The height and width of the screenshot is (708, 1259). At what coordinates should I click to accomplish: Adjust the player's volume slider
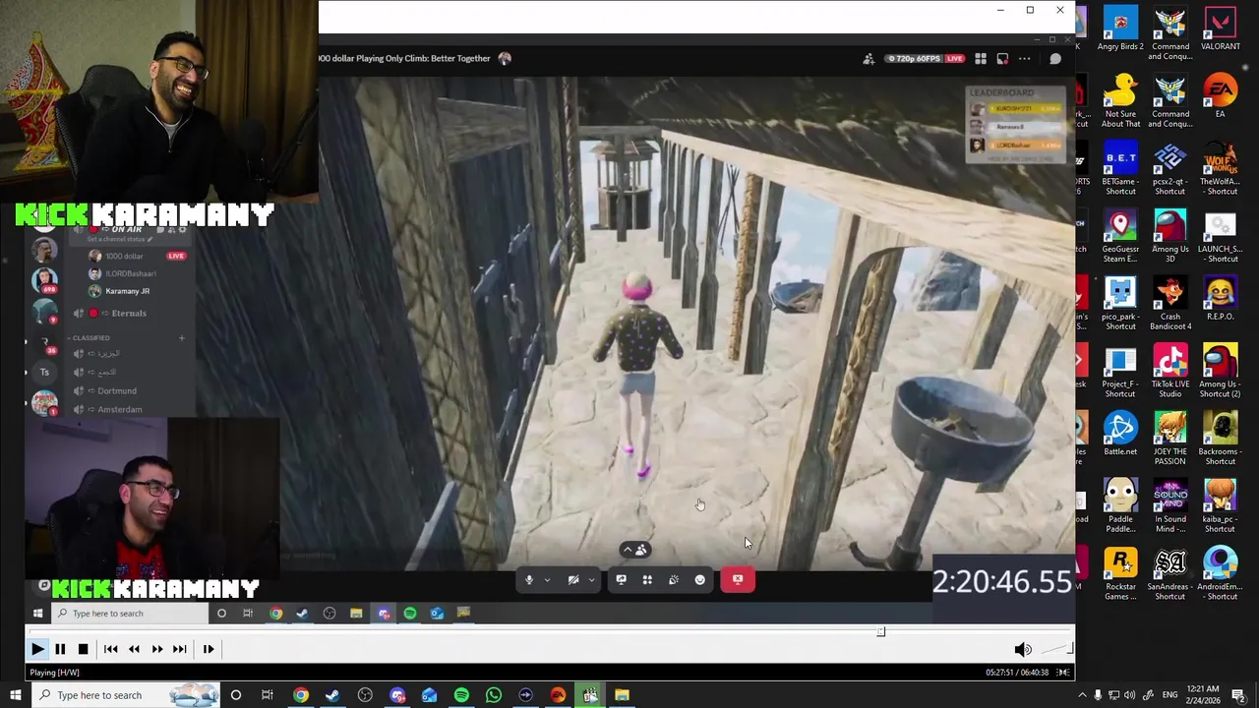click(1056, 649)
